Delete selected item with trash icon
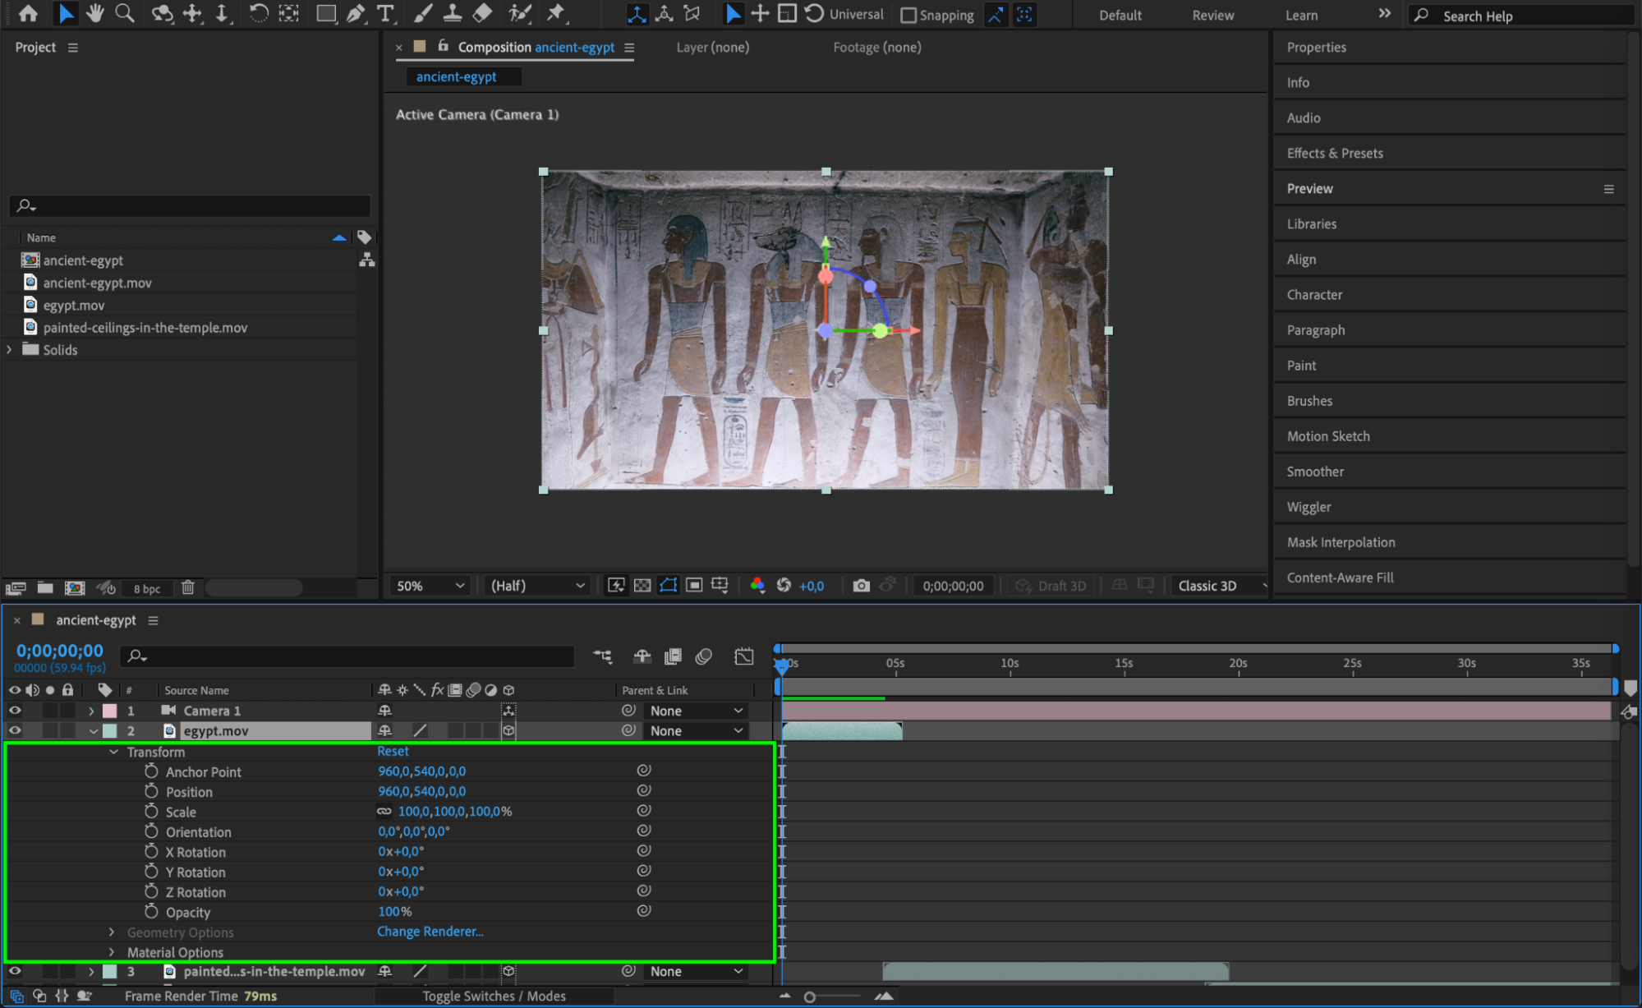This screenshot has width=1642, height=1008. 188,587
